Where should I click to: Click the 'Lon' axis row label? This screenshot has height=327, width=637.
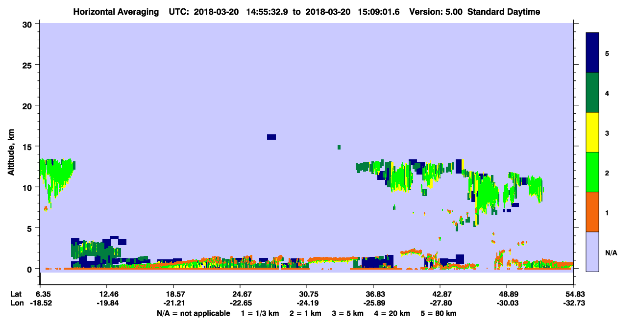click(17, 303)
